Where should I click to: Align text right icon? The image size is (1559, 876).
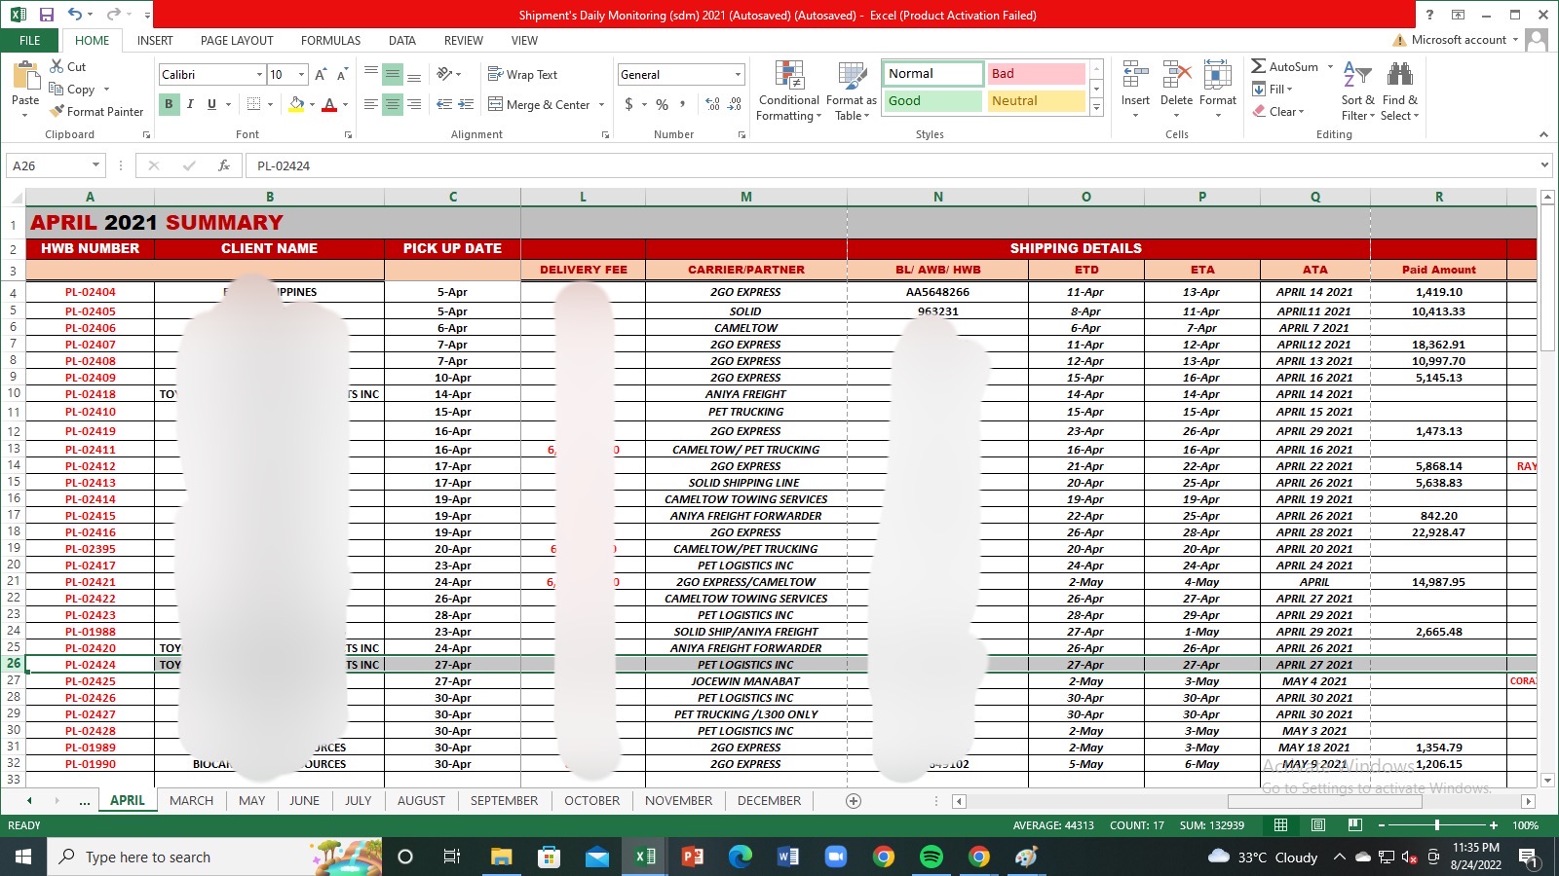[414, 104]
